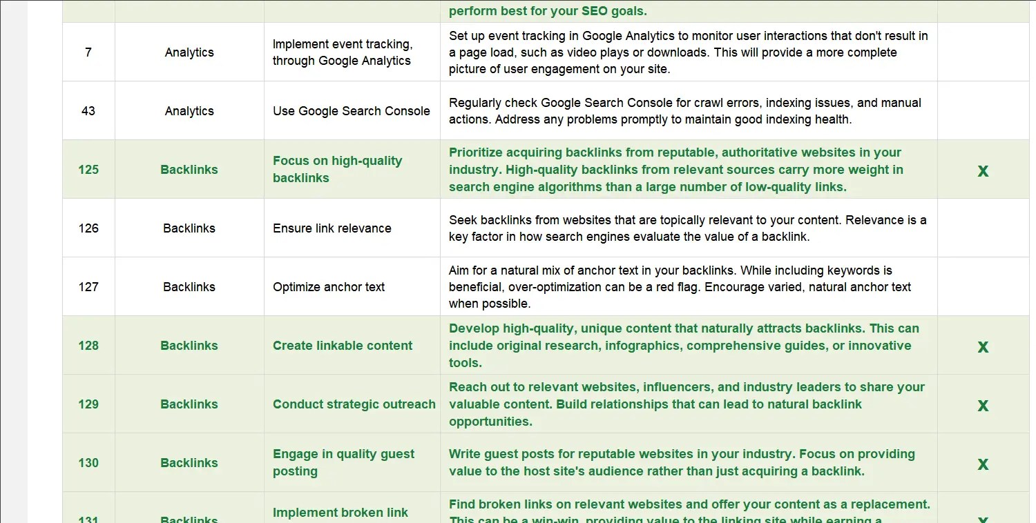Select the Analytics cell in row 43
Image resolution: width=1036 pixels, height=523 pixels.
pos(189,111)
